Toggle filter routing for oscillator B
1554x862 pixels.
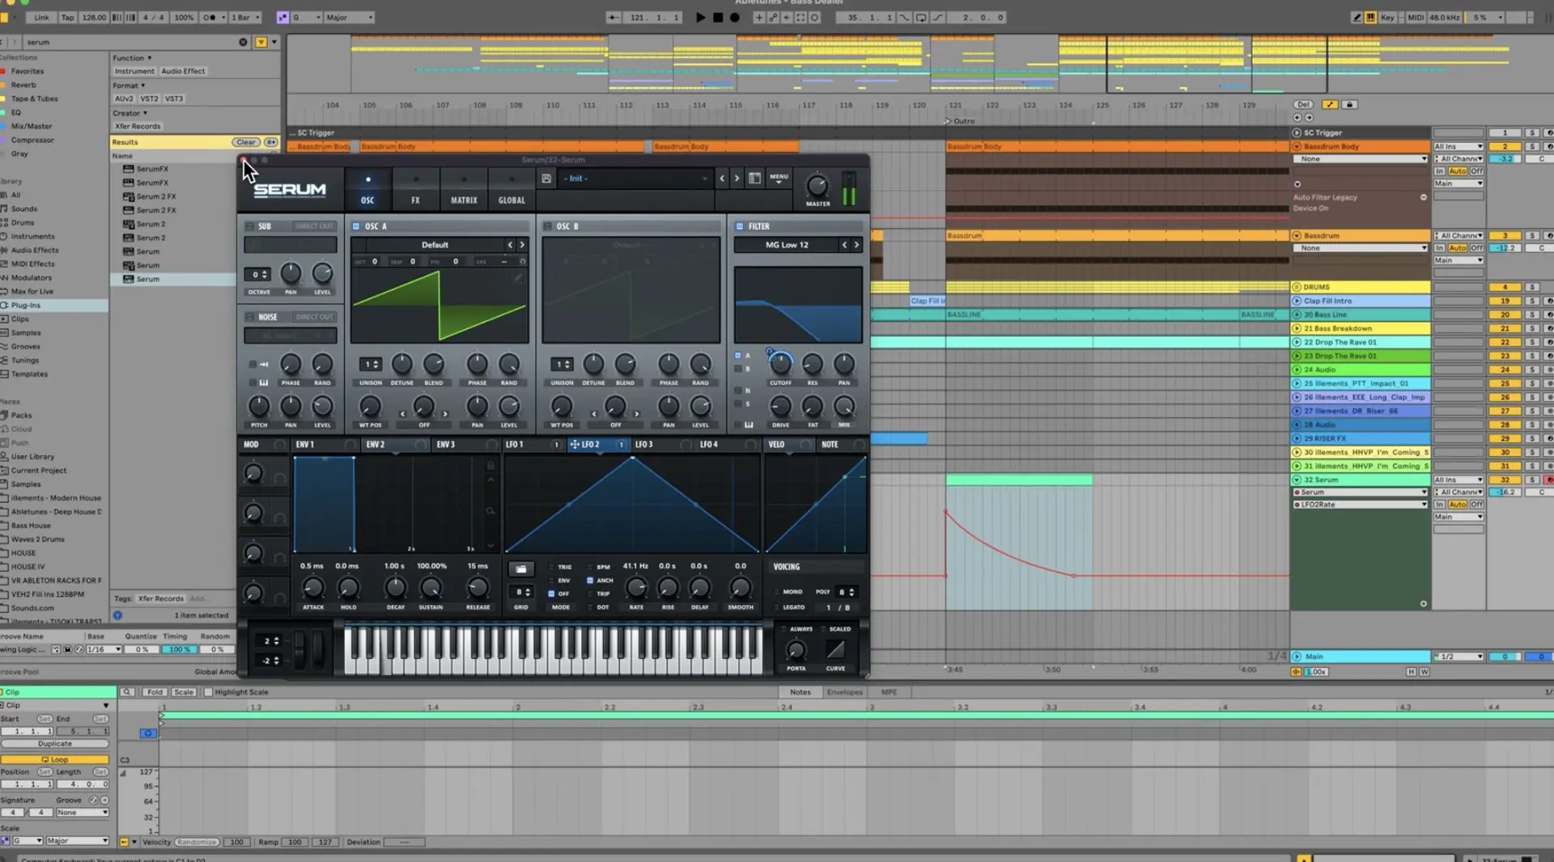(x=738, y=369)
